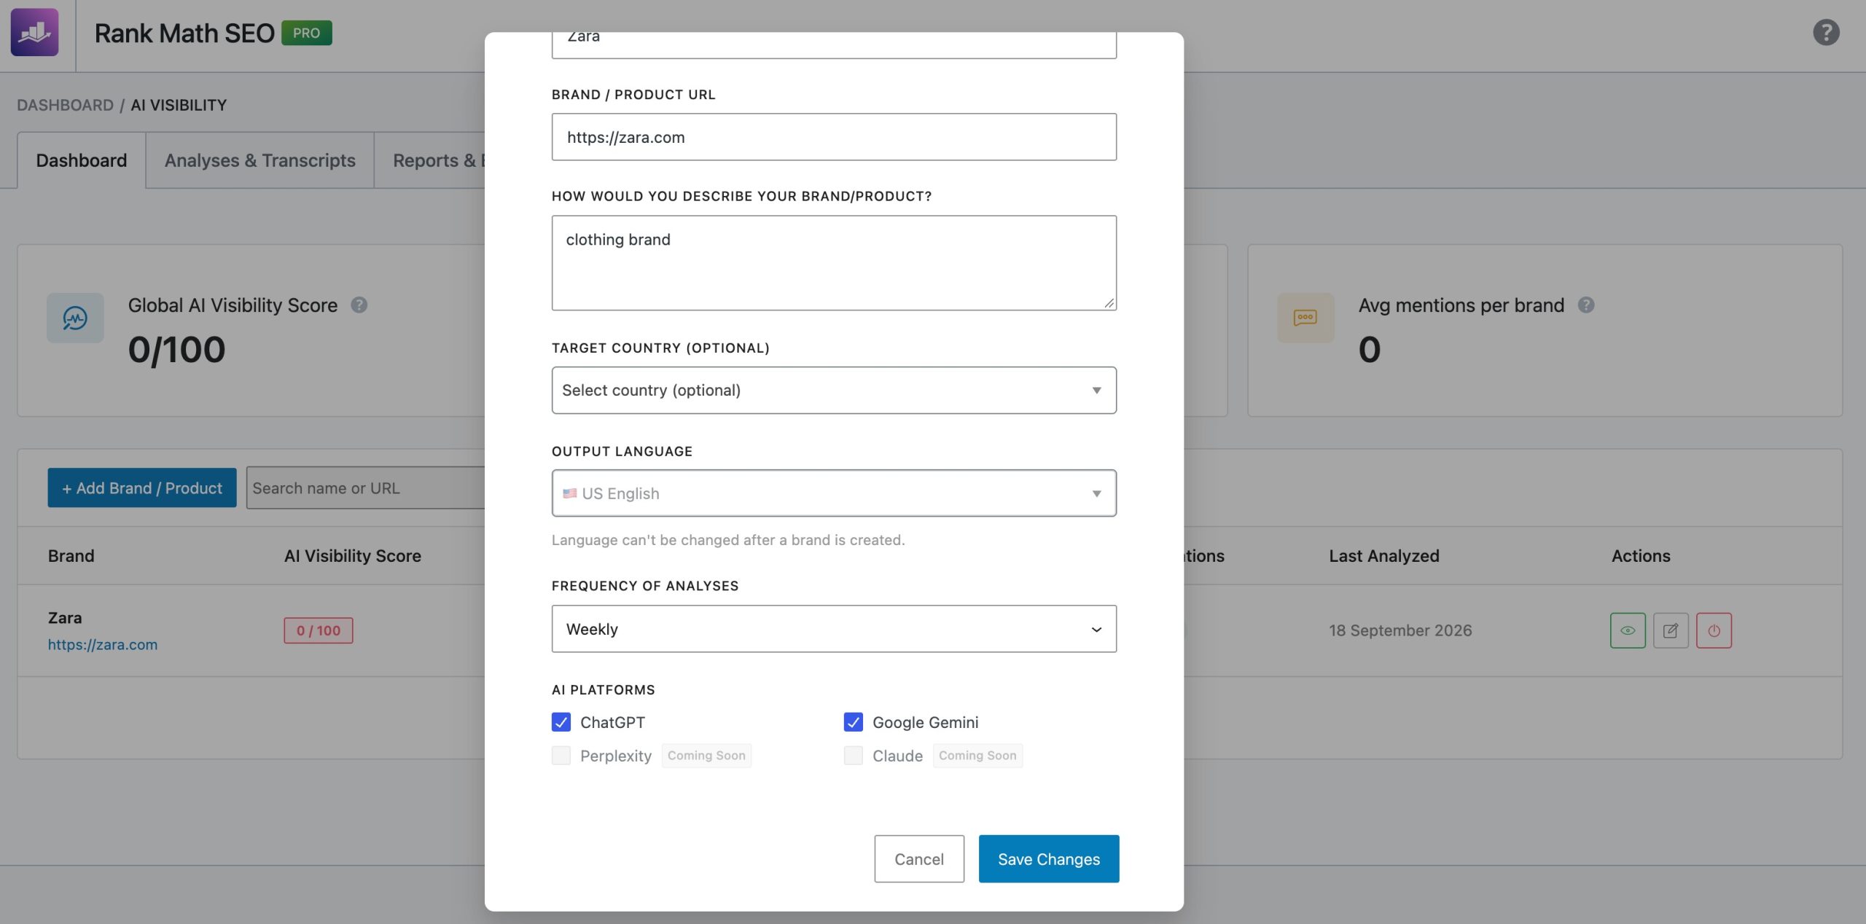This screenshot has width=1866, height=924.
Task: Click the Add Brand / Product button
Action: (142, 488)
